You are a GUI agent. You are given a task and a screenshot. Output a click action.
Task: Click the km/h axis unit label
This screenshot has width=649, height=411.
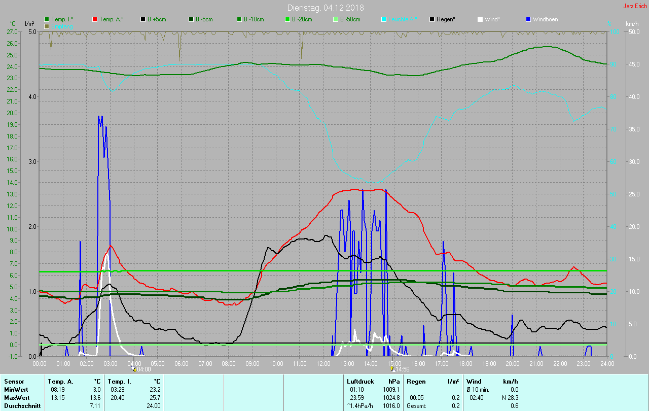coord(632,24)
